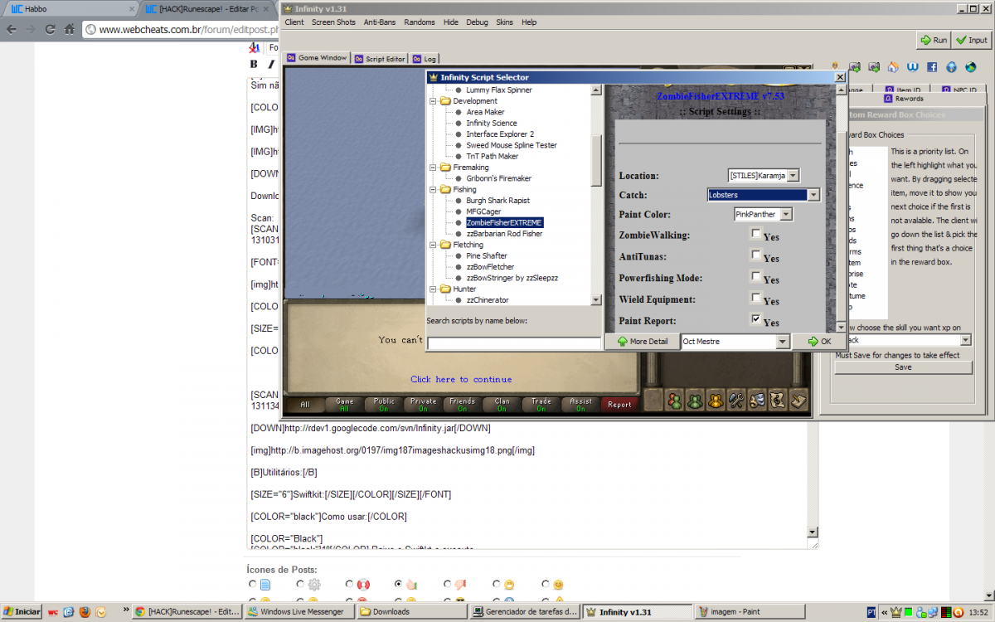Open the music scroll icon in game panel
This screenshot has height=622, width=995.
[778, 400]
